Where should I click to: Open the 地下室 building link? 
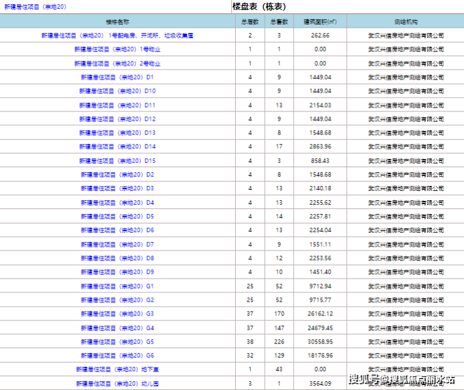point(117,369)
